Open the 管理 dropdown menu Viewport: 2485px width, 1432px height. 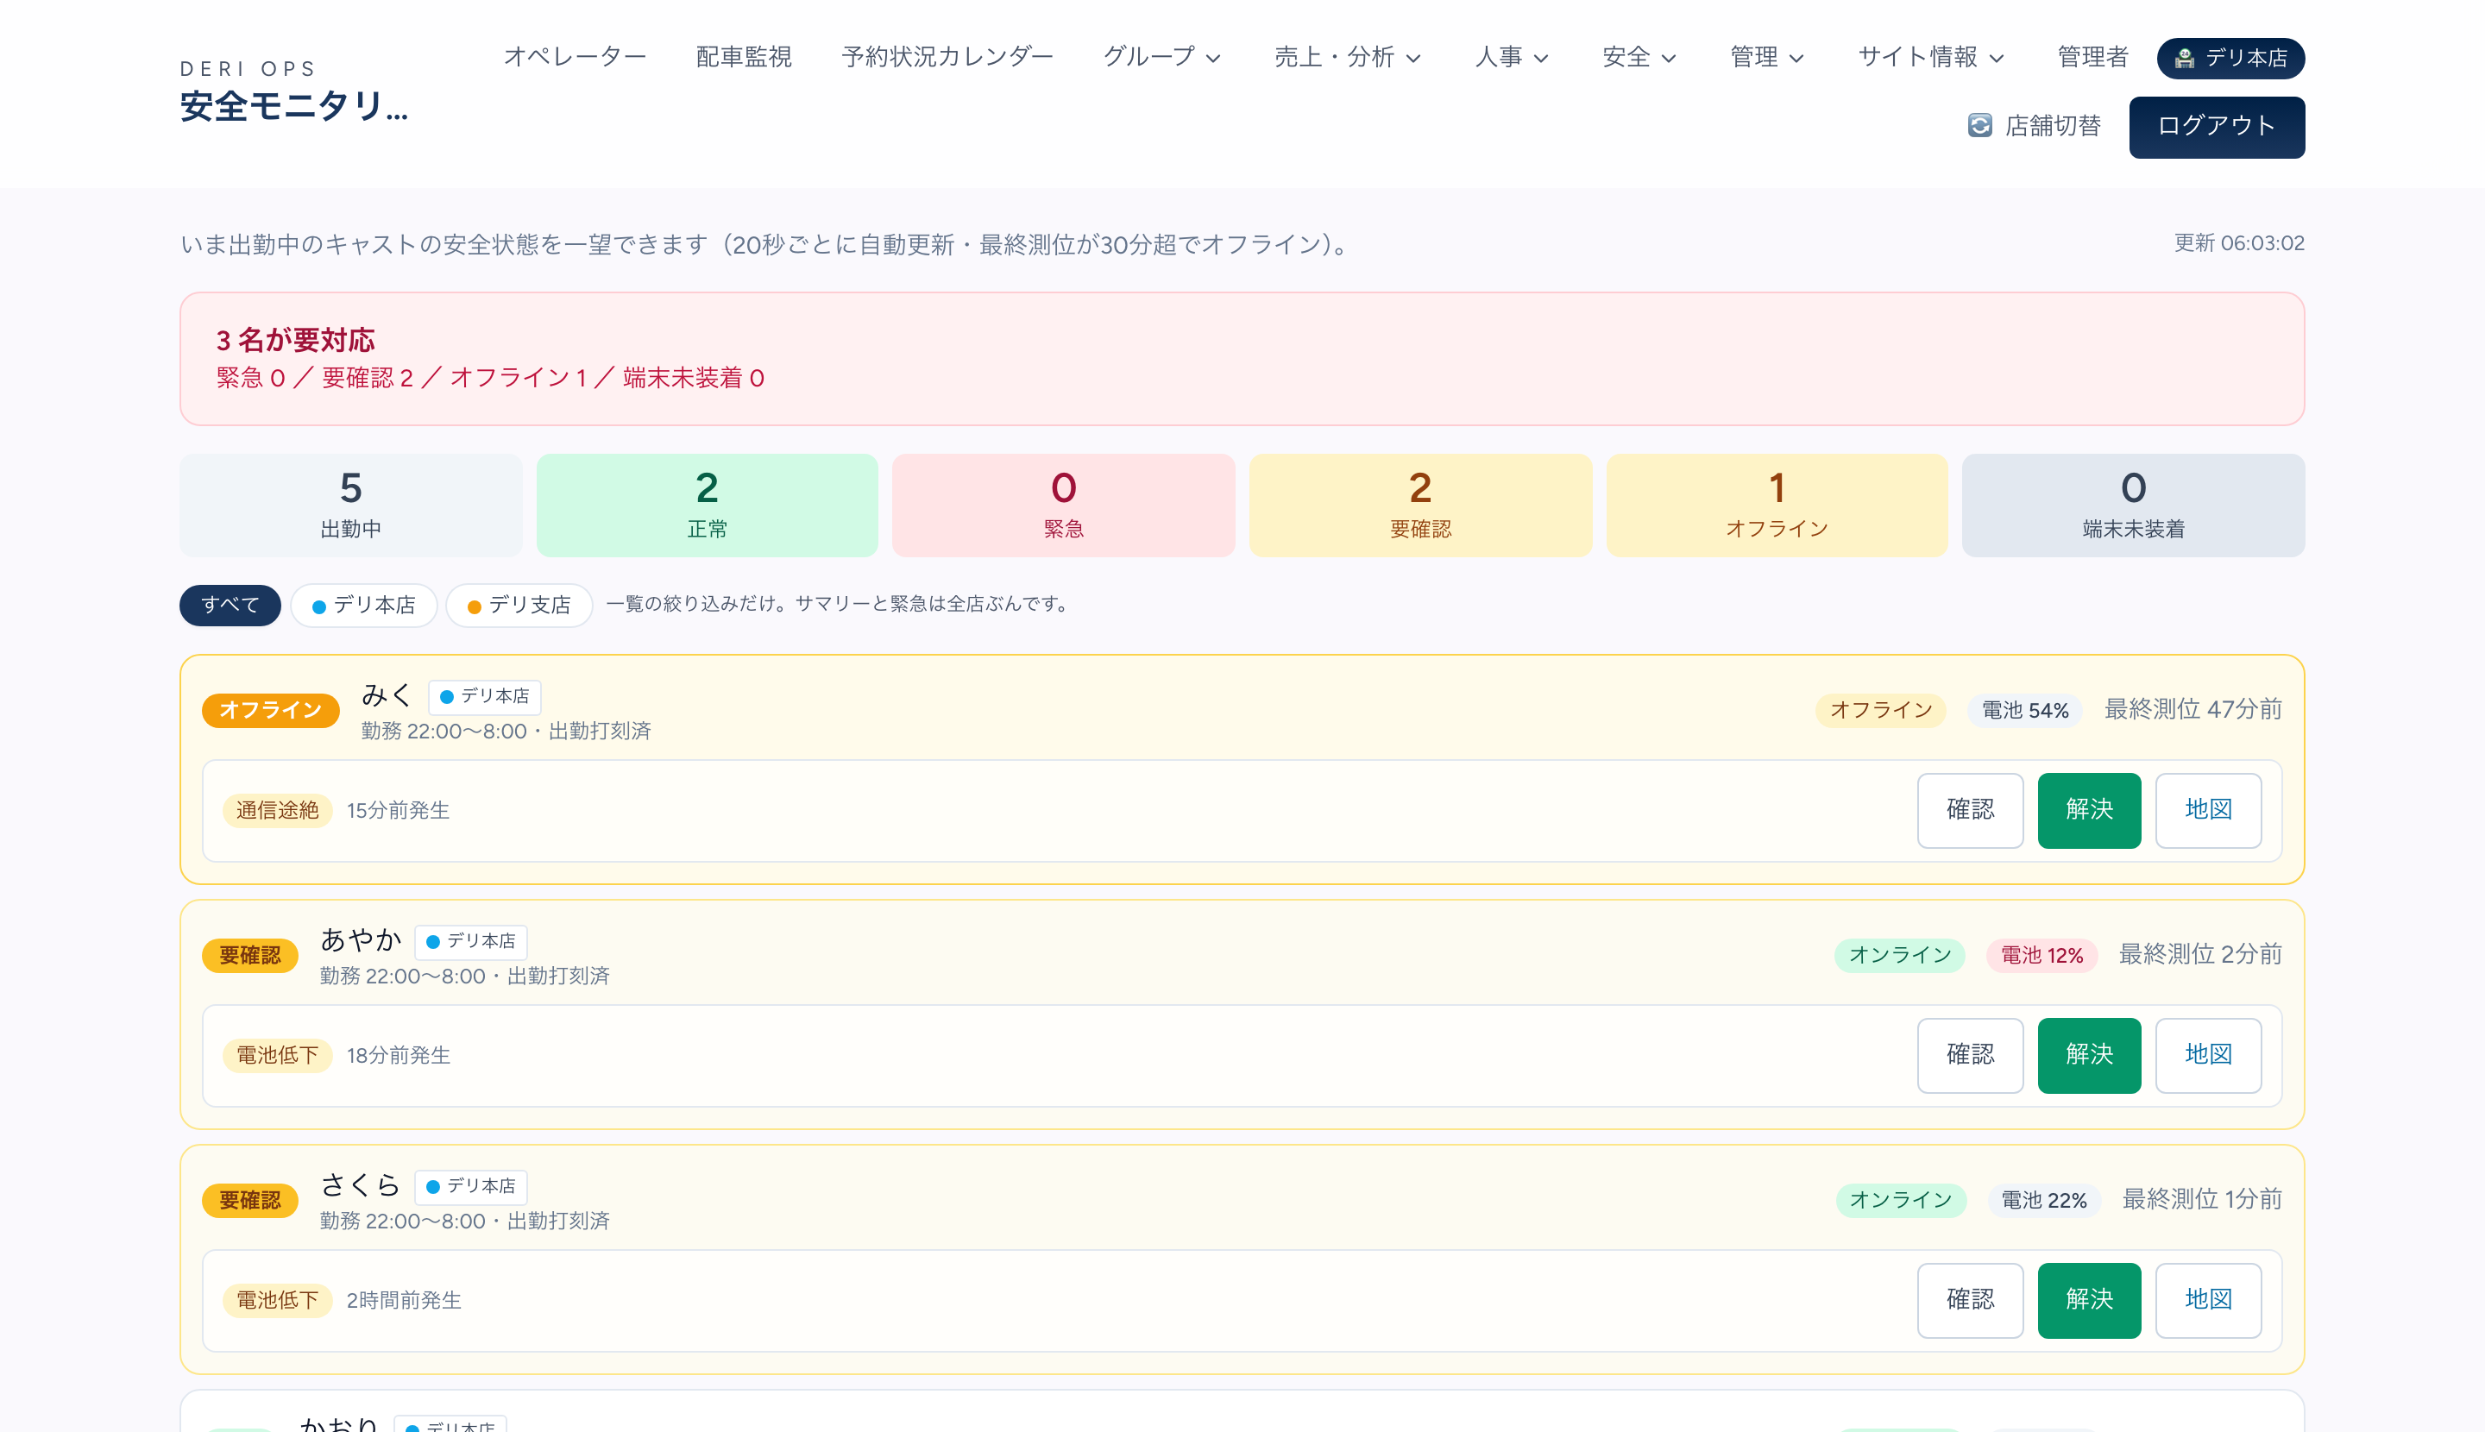[x=1767, y=57]
